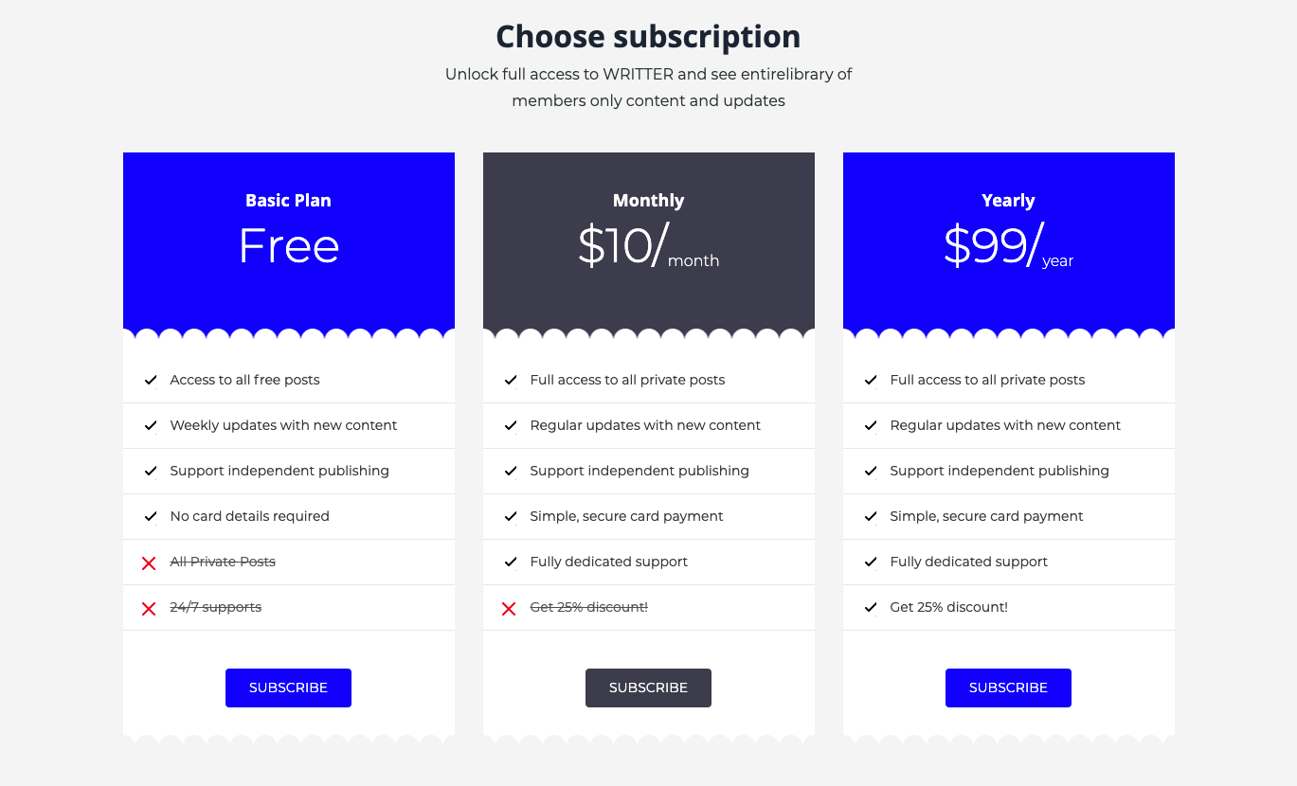Image resolution: width=1297 pixels, height=786 pixels.
Task: Click Yearly Regular updates with new content text
Action: click(x=1005, y=425)
